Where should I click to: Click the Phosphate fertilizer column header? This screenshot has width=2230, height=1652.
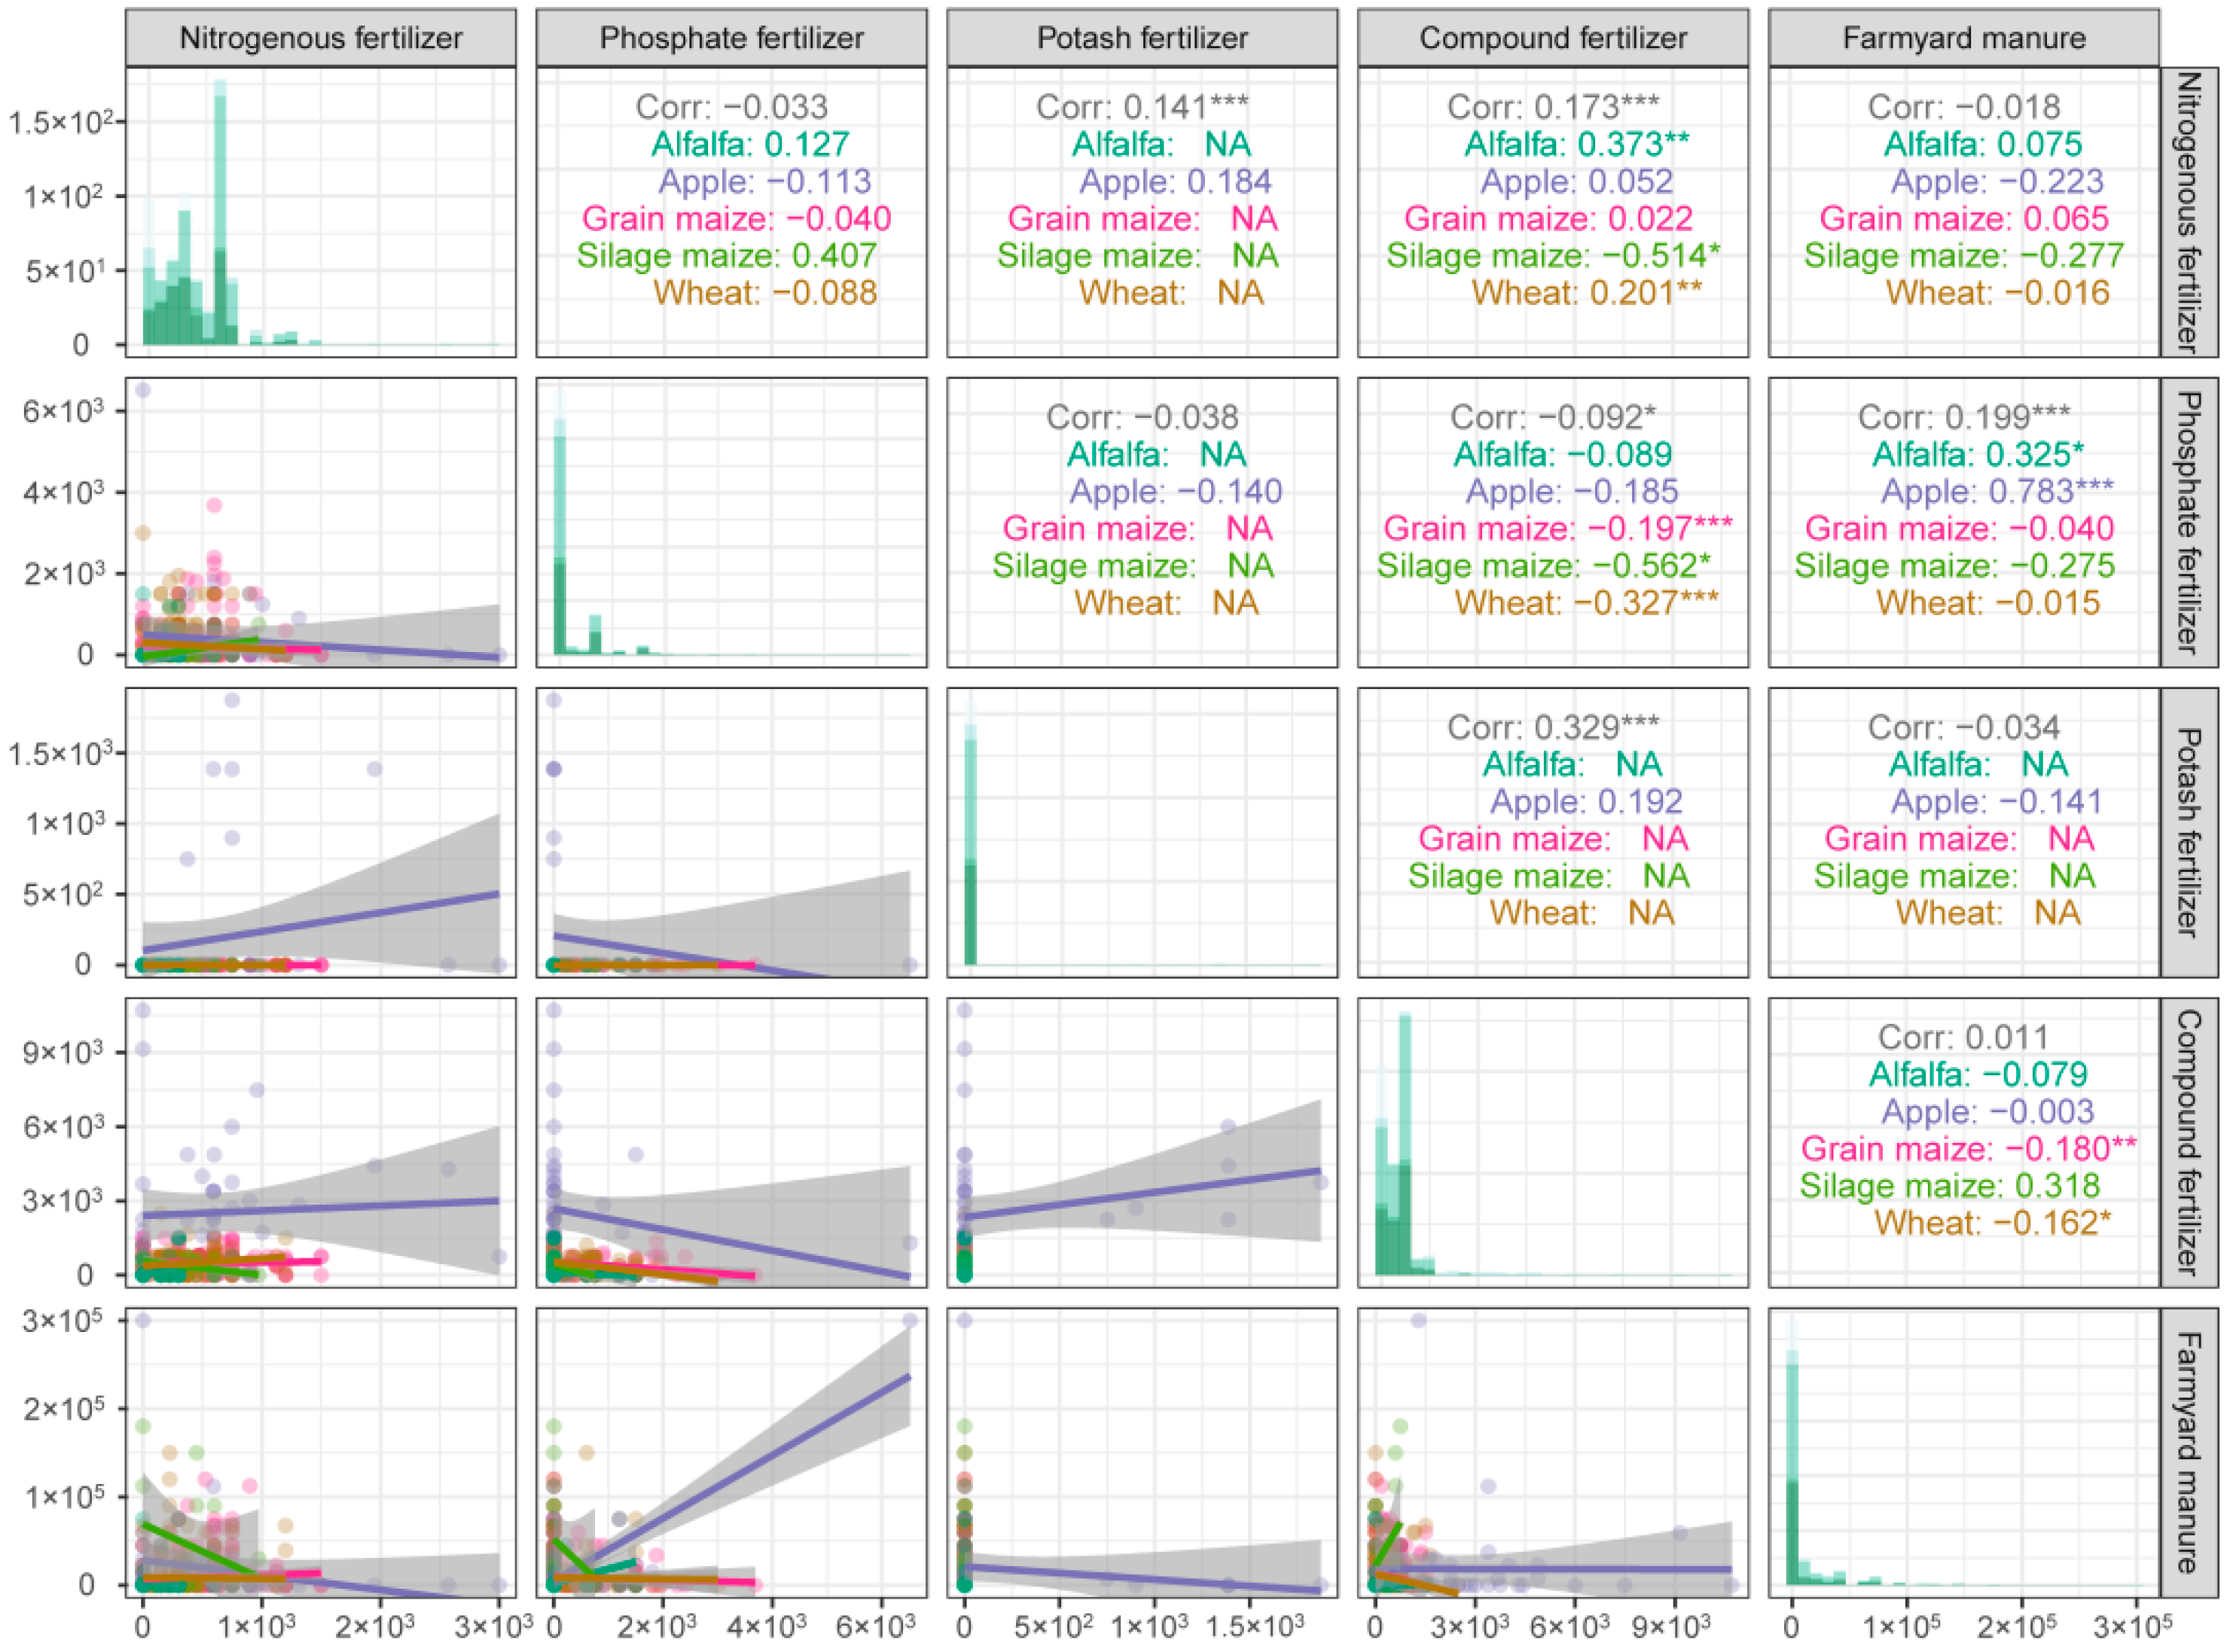pos(731,38)
